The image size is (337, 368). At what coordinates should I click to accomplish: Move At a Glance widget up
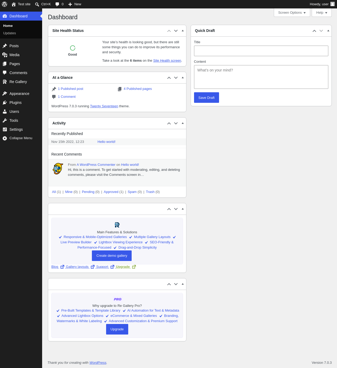(169, 78)
